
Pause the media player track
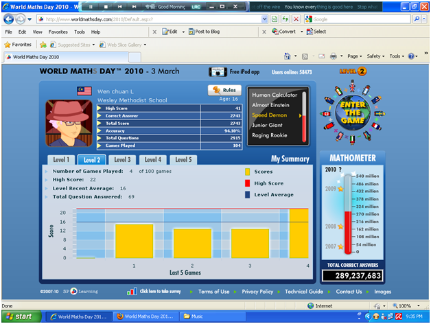tap(91, 7)
